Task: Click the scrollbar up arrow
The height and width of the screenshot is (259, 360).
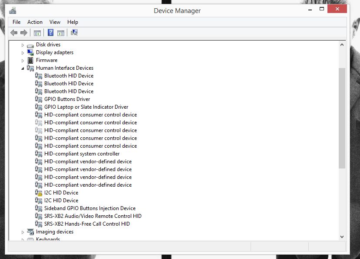Action: [342, 45]
